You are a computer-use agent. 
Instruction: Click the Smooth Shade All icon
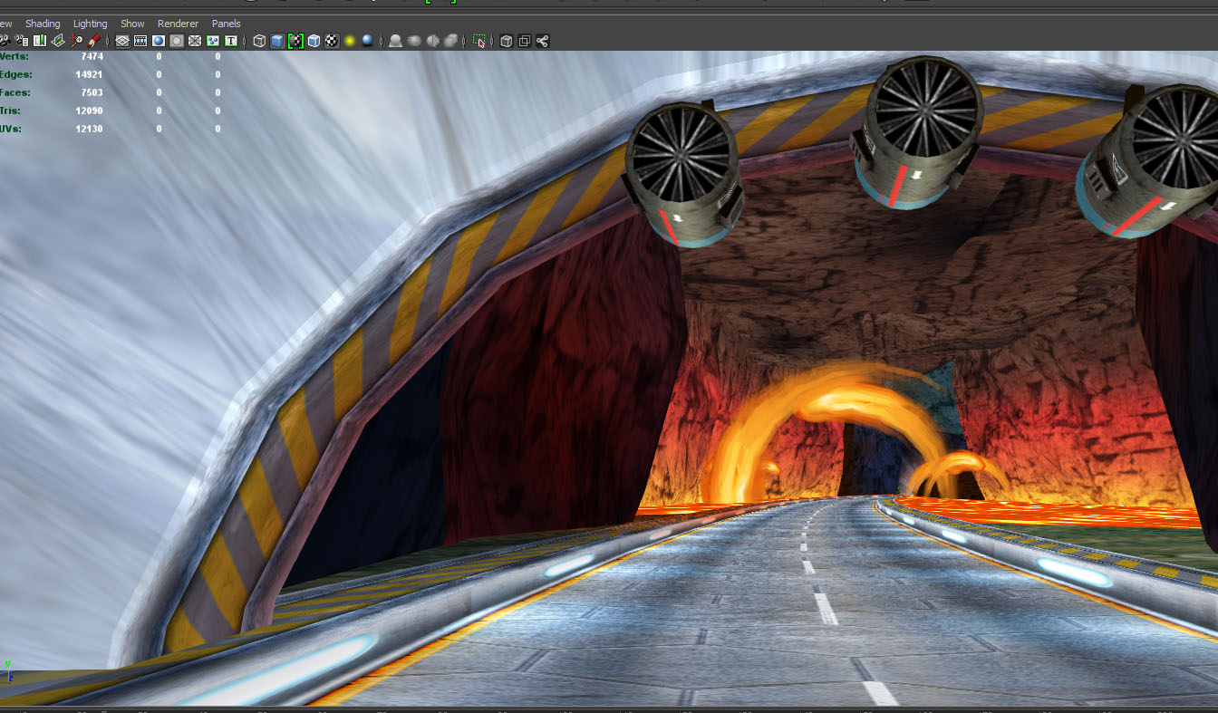[x=277, y=41]
